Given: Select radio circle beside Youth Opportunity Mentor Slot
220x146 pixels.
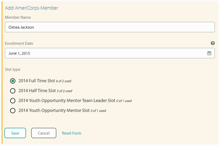Looking at the screenshot, I should coord(13,111).
